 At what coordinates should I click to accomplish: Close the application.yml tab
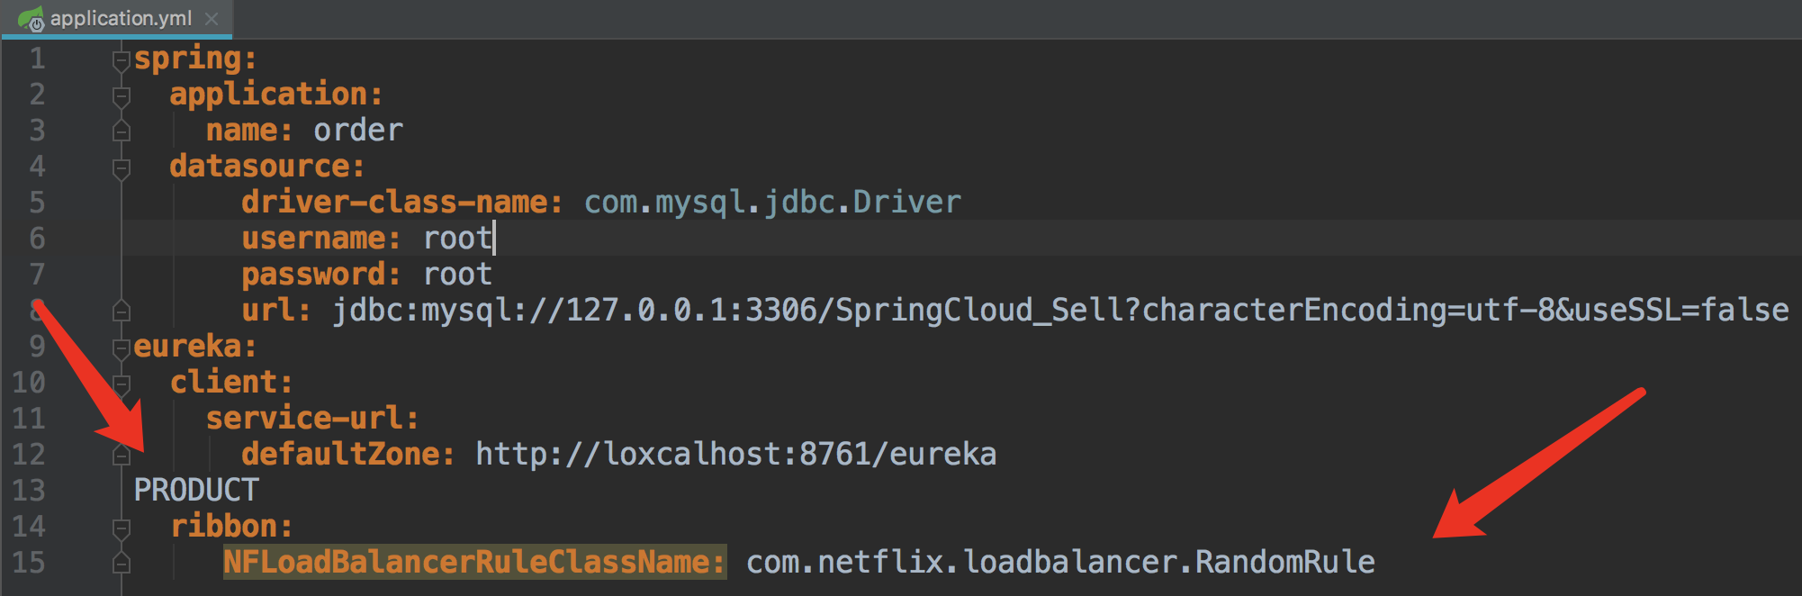click(212, 19)
